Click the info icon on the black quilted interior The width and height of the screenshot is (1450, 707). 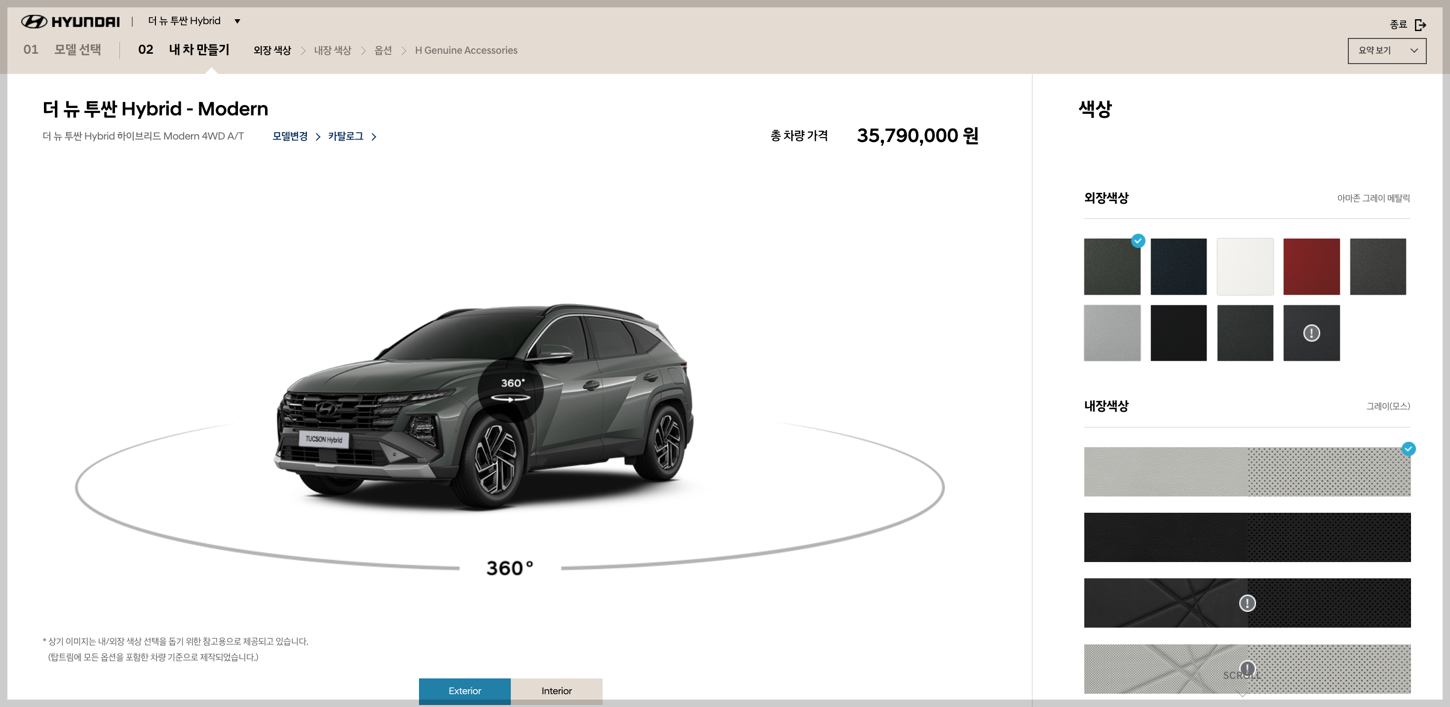coord(1247,603)
